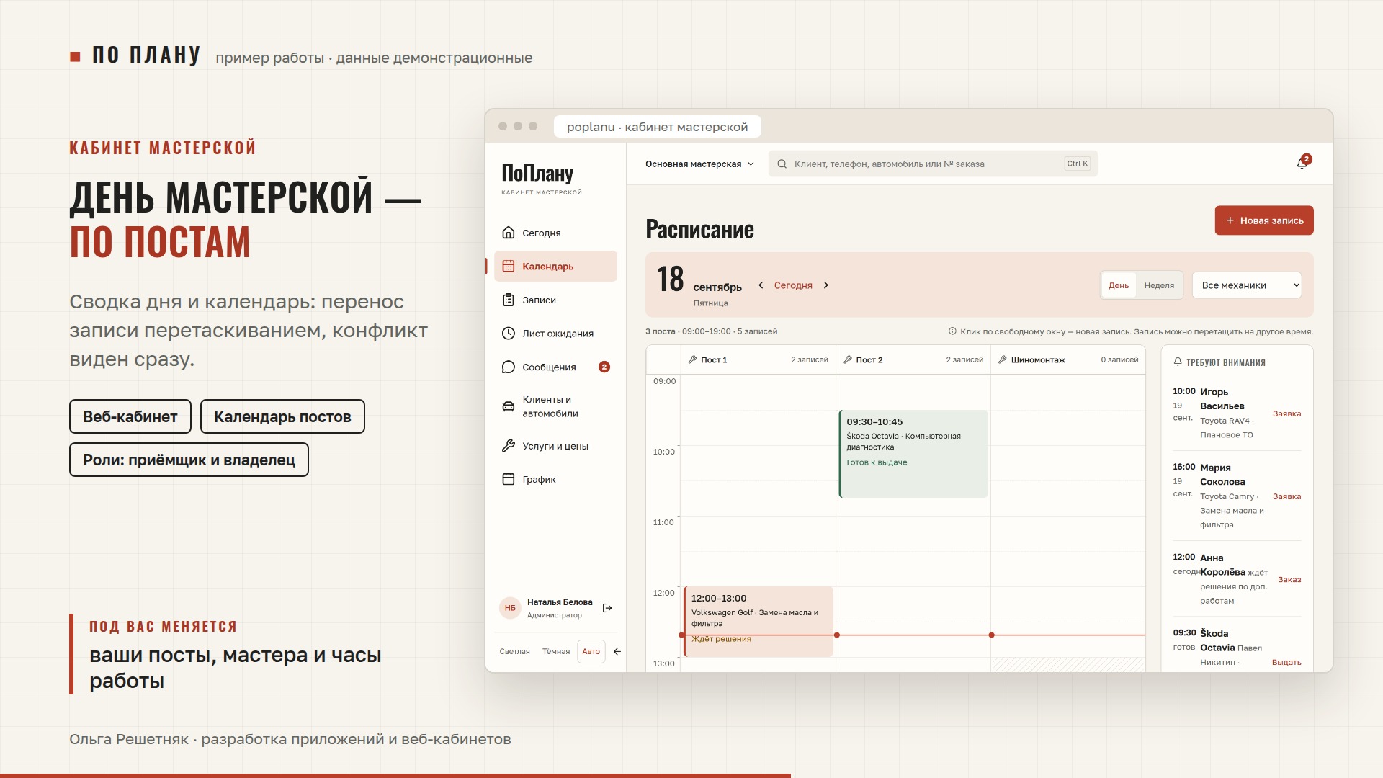
Task: Click Выдать link for Škoda Octavia
Action: point(1286,662)
